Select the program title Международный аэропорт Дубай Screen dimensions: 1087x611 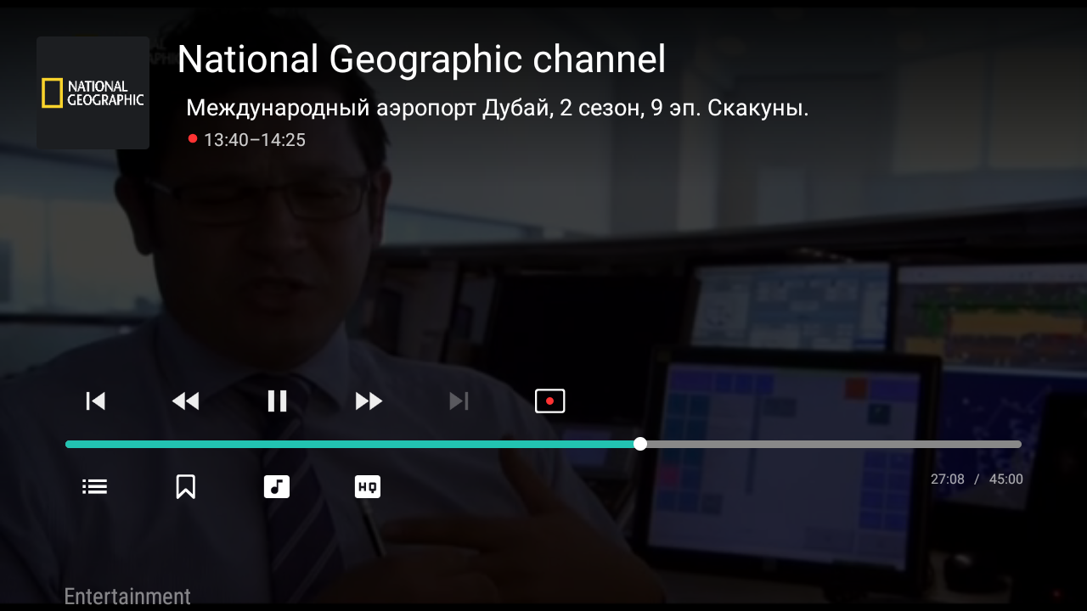coord(497,109)
